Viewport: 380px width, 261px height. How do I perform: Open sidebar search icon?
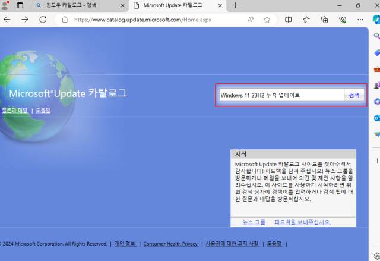377,36
